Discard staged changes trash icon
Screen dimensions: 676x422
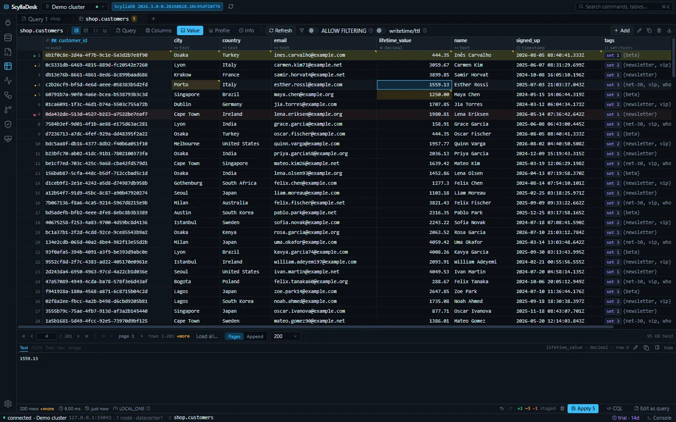pyautogui.click(x=562, y=408)
